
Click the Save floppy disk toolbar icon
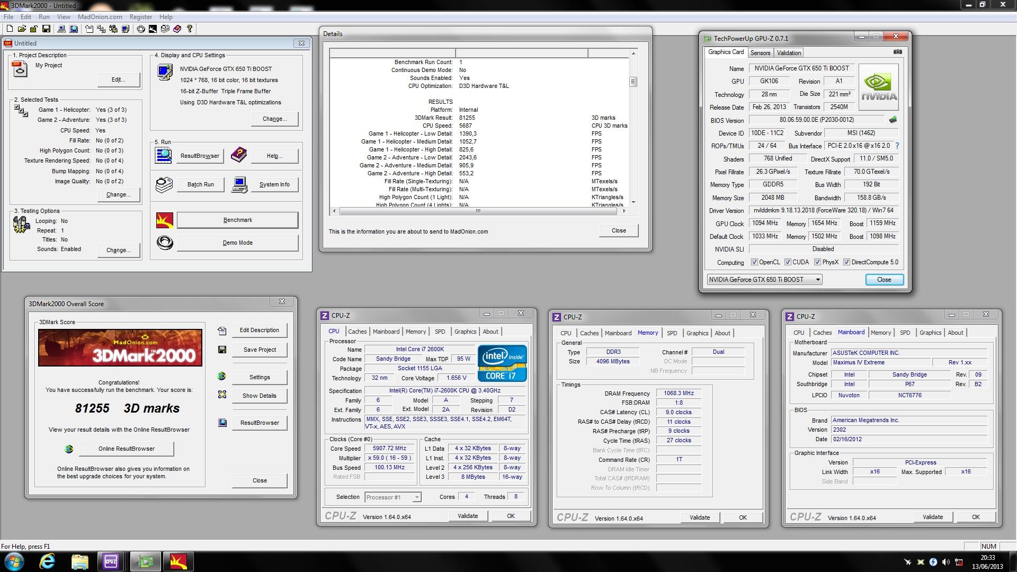coord(46,29)
